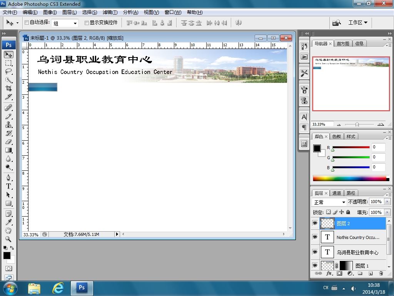The height and width of the screenshot is (296, 394).
Task: Select the Clone Stamp tool
Action: (x=8, y=125)
